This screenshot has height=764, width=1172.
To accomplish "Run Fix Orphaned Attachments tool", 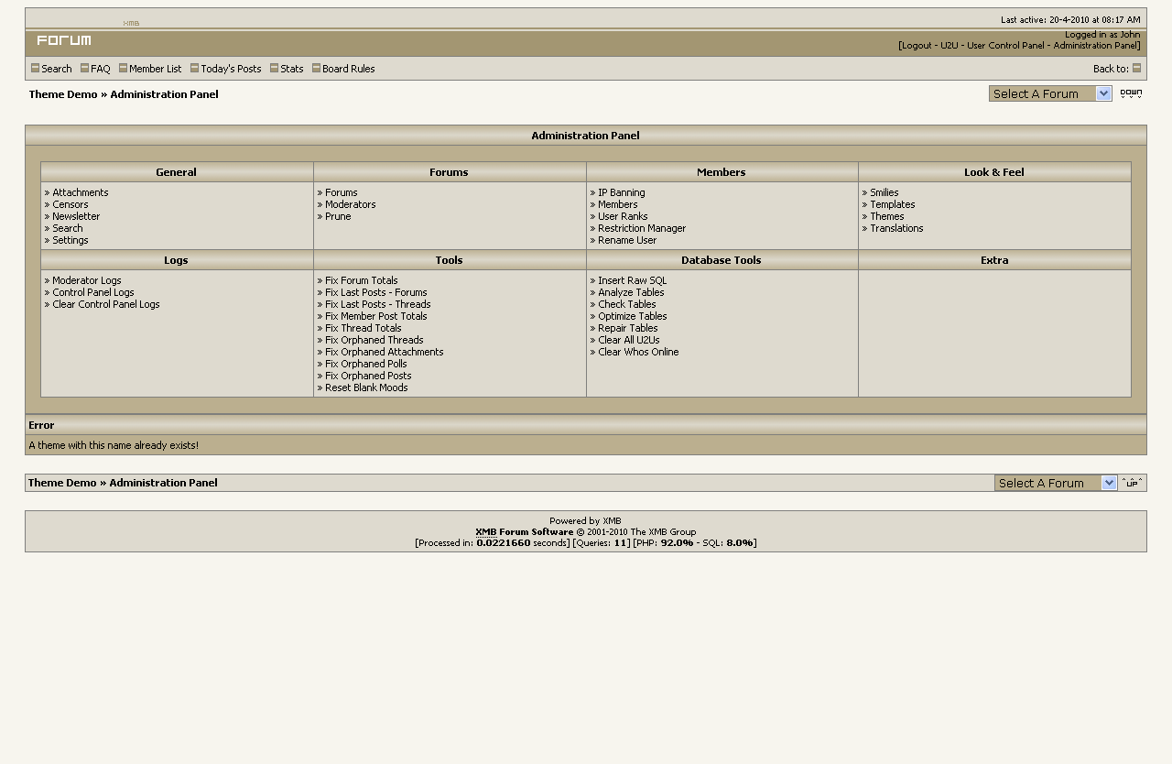I will pos(384,352).
